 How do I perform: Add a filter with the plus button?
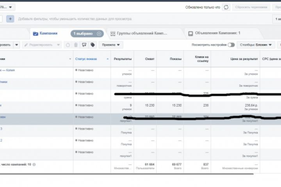10,19
